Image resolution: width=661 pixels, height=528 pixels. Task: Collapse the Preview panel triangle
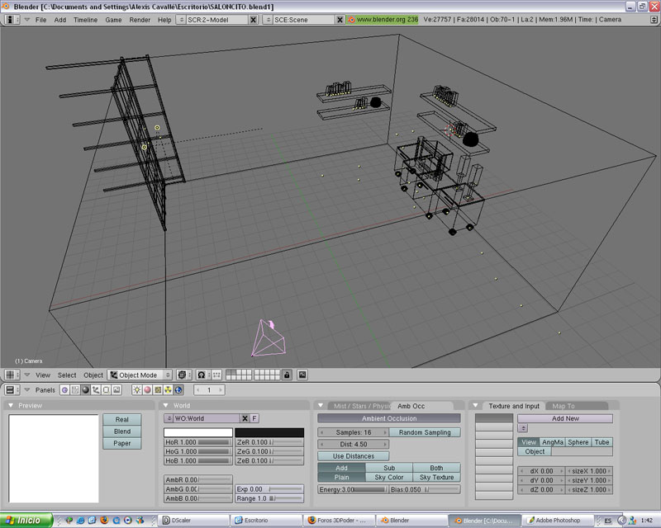point(11,405)
